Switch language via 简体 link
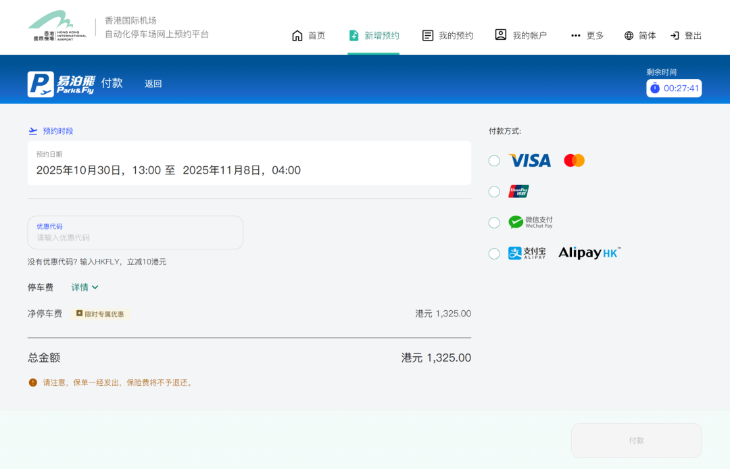 pos(639,35)
